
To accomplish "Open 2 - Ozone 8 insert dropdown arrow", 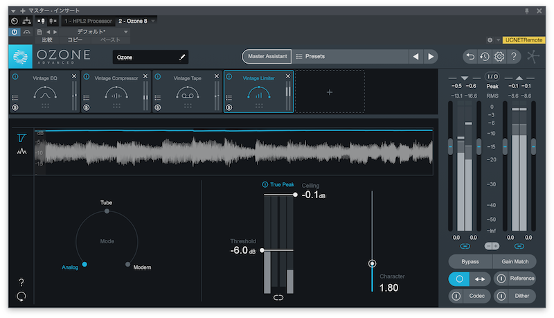I will [x=153, y=21].
